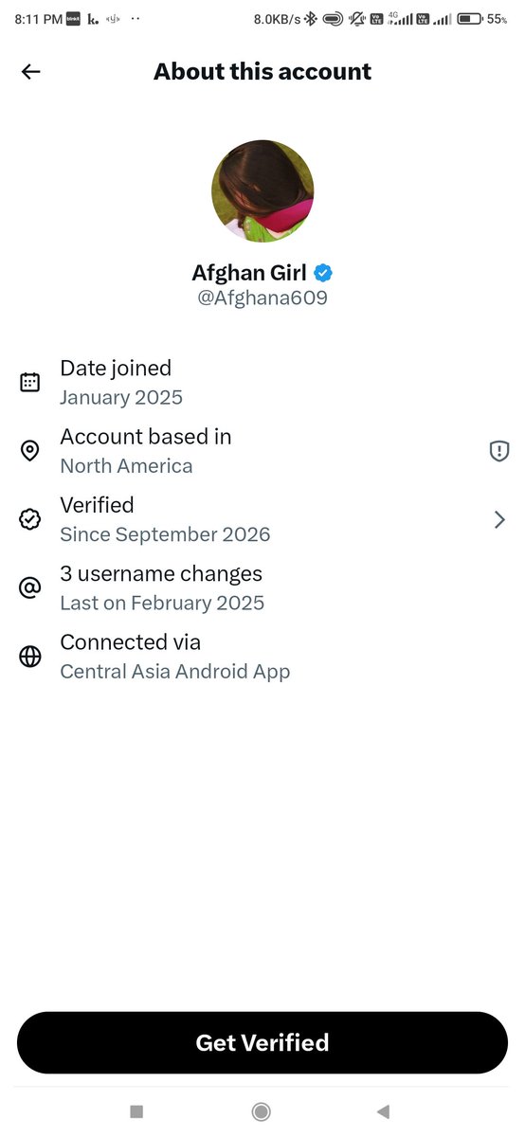The image size is (525, 1137).
Task: Select the 3 username changes row
Action: click(262, 587)
